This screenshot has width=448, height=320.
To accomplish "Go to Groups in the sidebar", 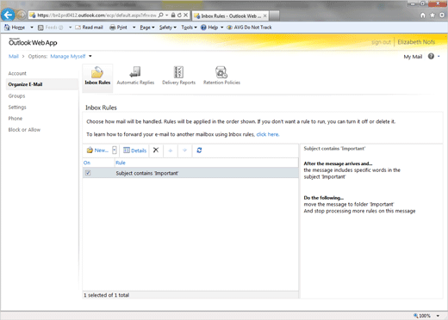I will pos(16,95).
